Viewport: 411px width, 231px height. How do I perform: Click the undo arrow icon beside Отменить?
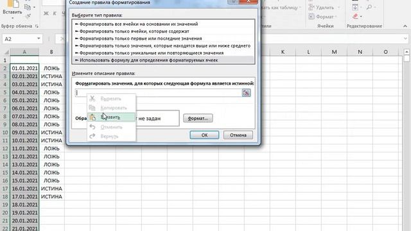pyautogui.click(x=92, y=127)
